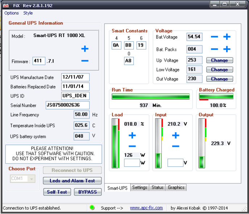Click the Firmware field showing 411
249x214 pixels.
(39, 61)
